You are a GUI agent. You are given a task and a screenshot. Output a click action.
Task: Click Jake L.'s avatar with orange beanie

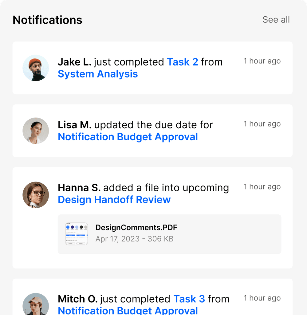[x=36, y=68]
